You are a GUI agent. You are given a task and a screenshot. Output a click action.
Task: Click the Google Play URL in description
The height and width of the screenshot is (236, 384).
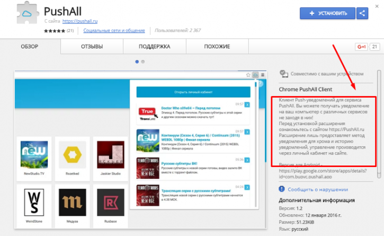coord(323,173)
